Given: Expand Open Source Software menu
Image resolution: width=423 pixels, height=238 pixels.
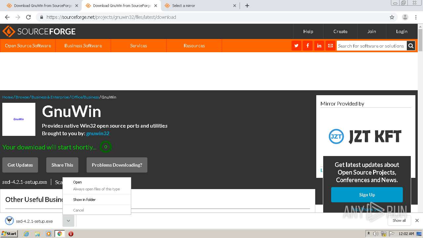Looking at the screenshot, I should [x=28, y=46].
